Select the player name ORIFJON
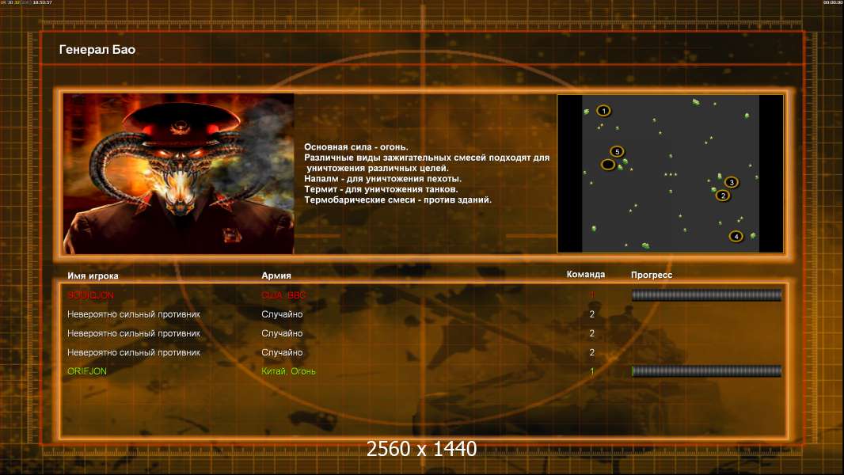The image size is (844, 475). coord(86,371)
